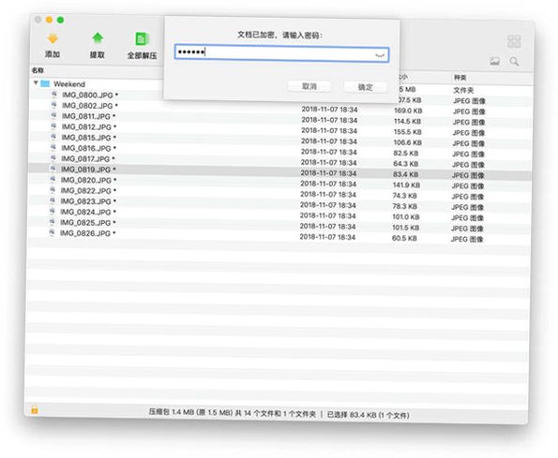Click the orange lock icon in status bar

pyautogui.click(x=35, y=409)
